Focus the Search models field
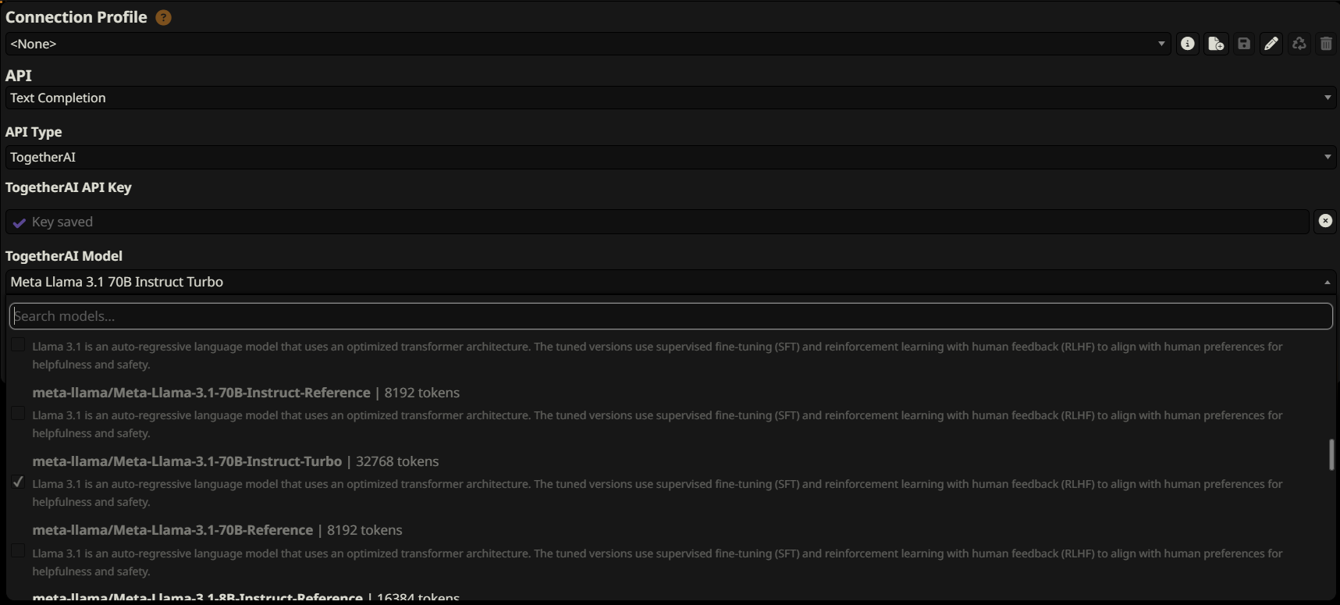 [x=670, y=316]
